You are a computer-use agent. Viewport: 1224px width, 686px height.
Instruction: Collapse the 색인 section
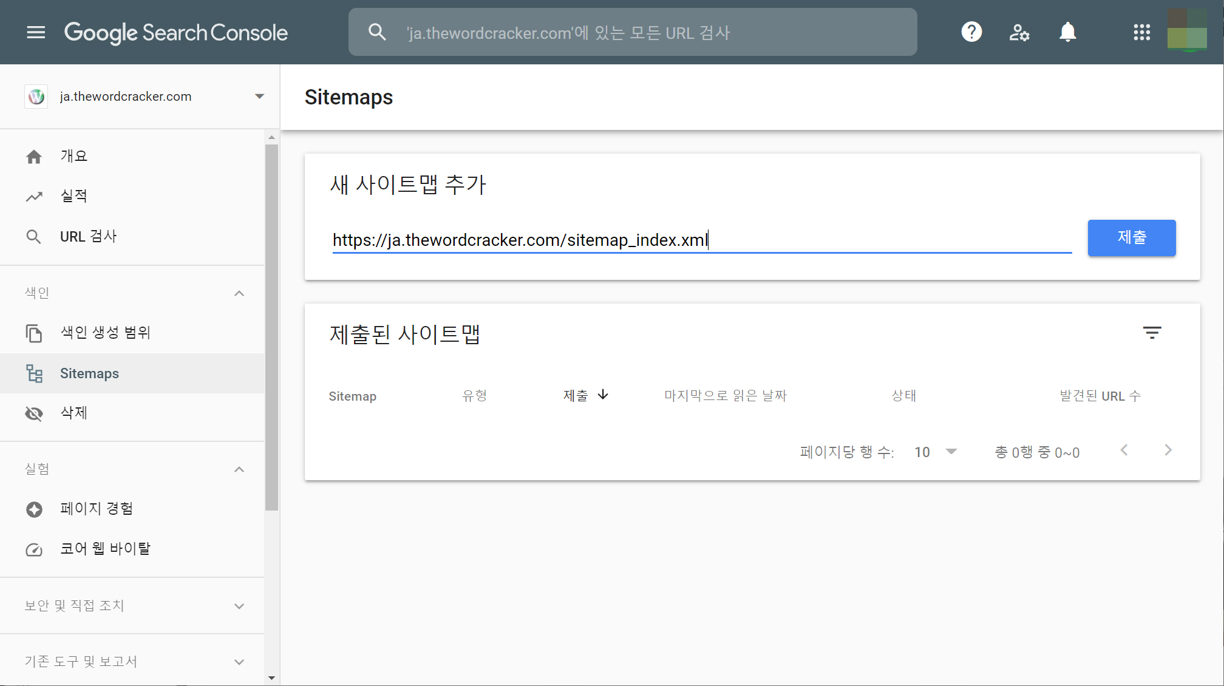coord(239,293)
